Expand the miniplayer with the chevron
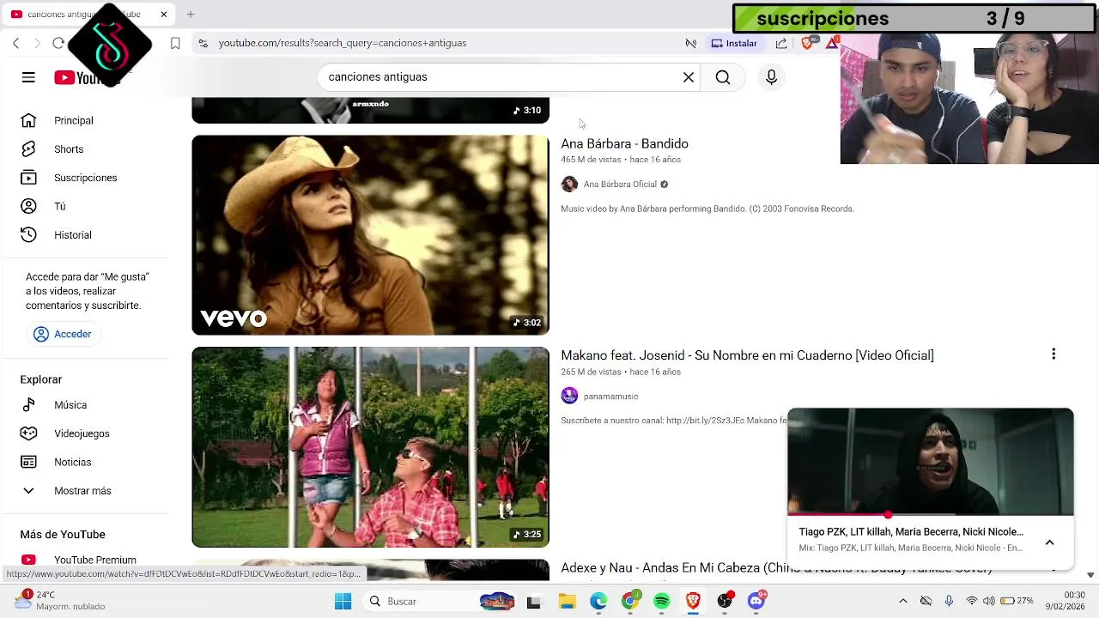This screenshot has height=618, width=1099. [1049, 542]
